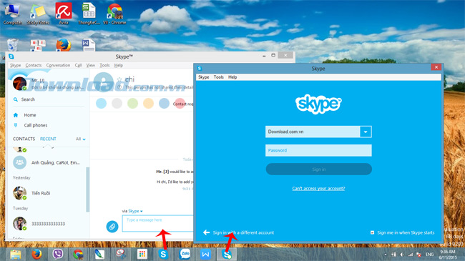Open Can't access your account link
This screenshot has width=465, height=261.
point(318,188)
